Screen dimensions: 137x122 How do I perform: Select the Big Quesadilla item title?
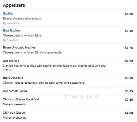(13, 78)
